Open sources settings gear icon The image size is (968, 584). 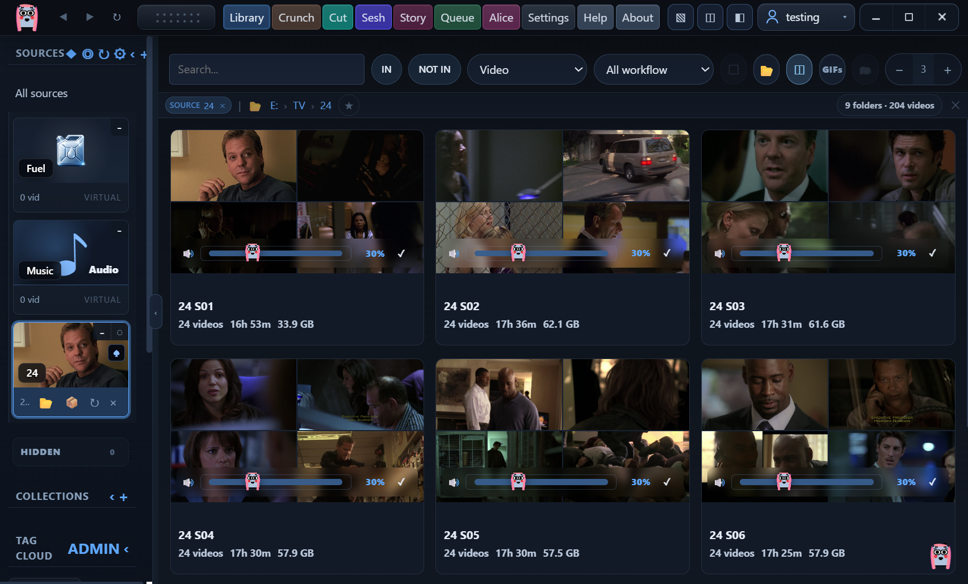click(120, 54)
